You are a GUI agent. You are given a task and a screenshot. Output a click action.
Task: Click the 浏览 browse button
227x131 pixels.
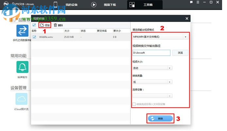coord(180,53)
